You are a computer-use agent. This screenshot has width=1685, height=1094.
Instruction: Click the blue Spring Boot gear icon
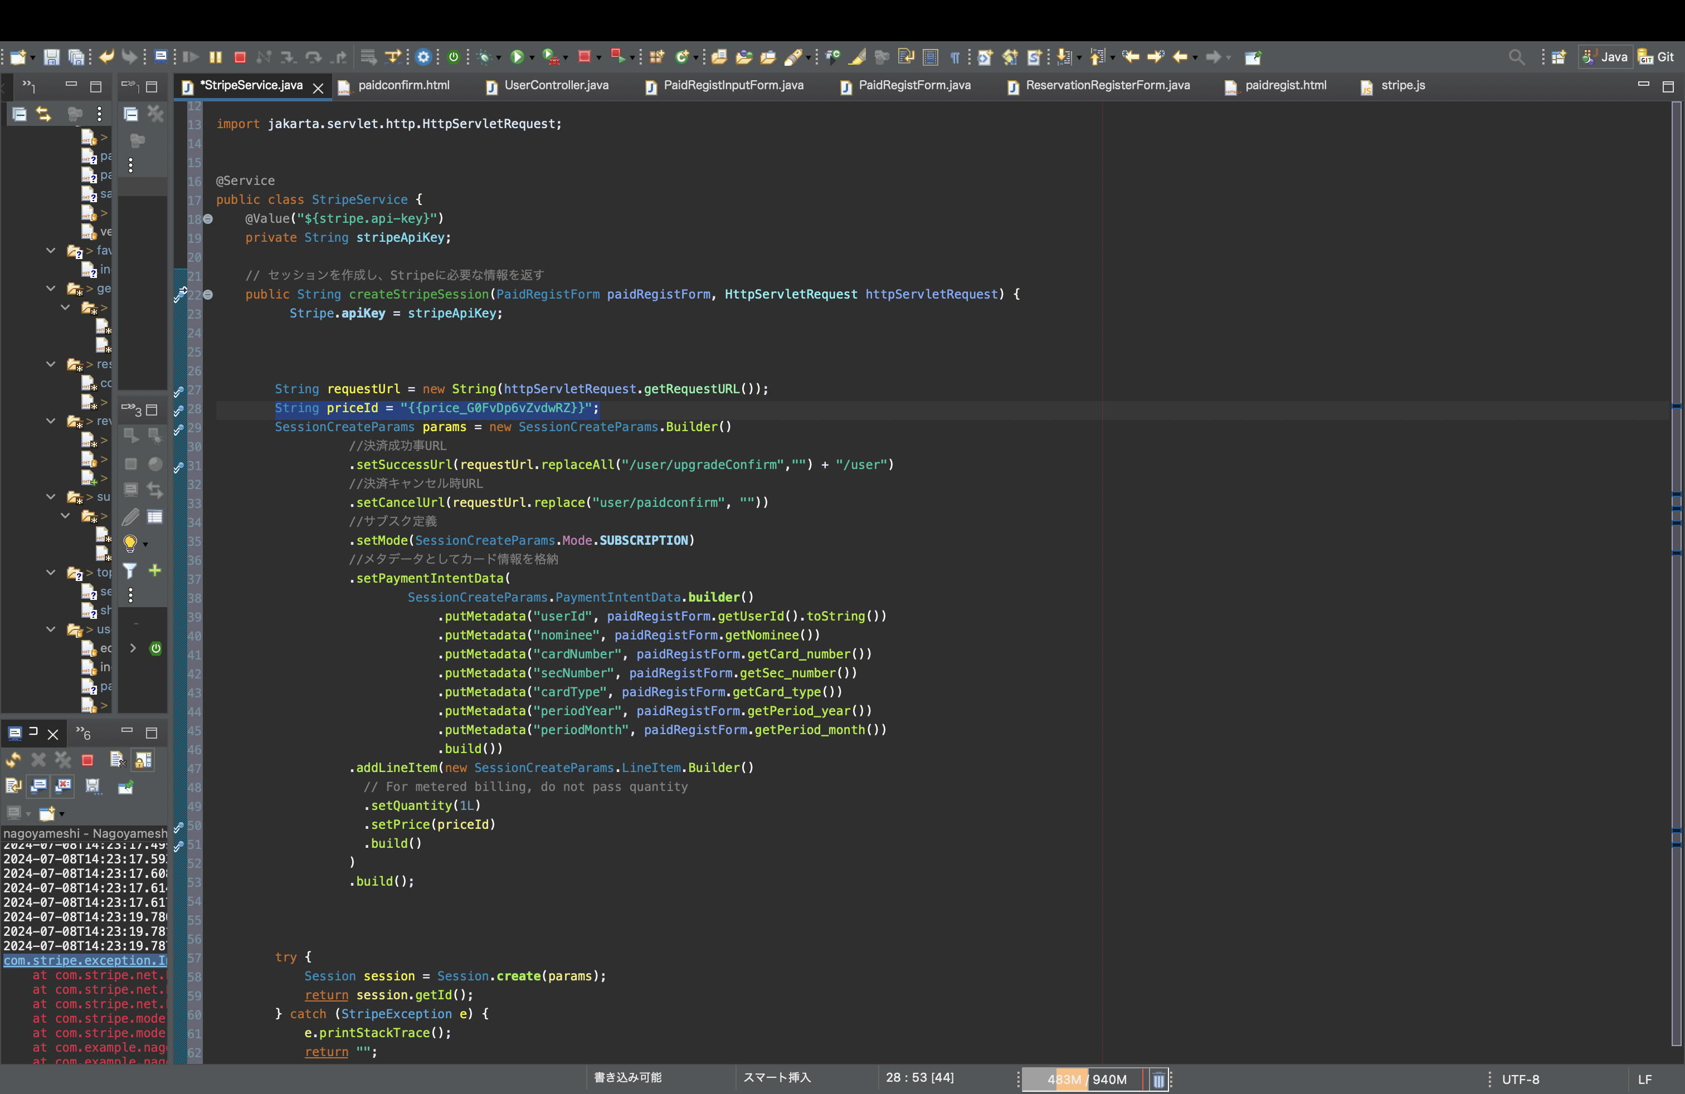[x=423, y=57]
